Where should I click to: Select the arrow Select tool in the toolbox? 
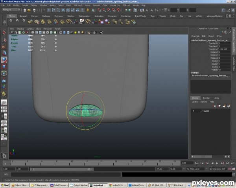(4, 33)
